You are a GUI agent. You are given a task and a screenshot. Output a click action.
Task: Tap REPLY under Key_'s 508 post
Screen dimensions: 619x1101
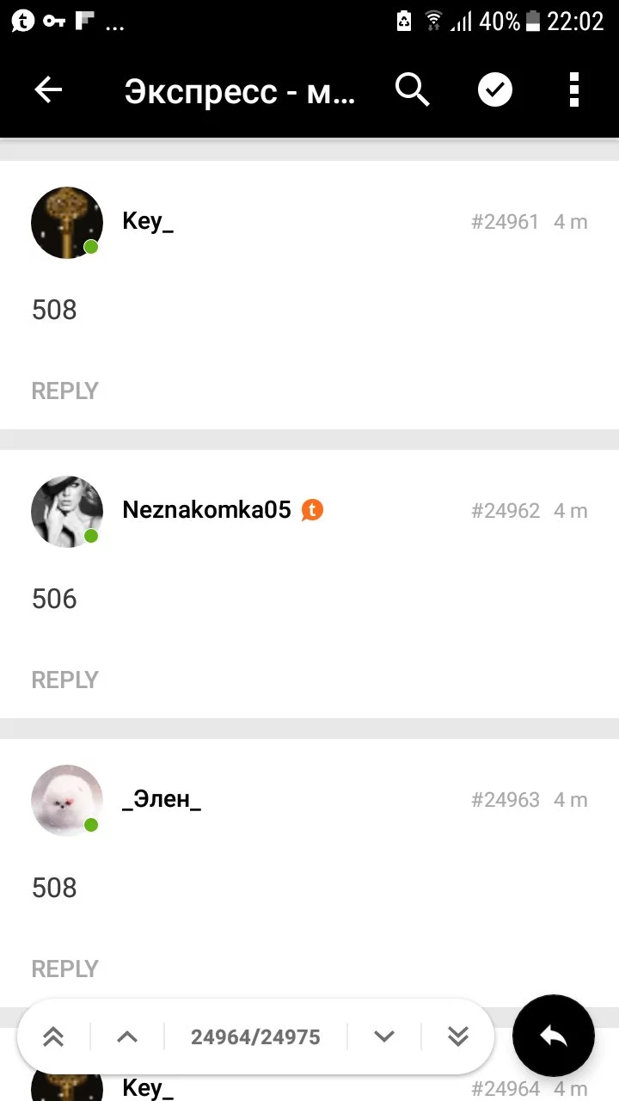pos(65,391)
